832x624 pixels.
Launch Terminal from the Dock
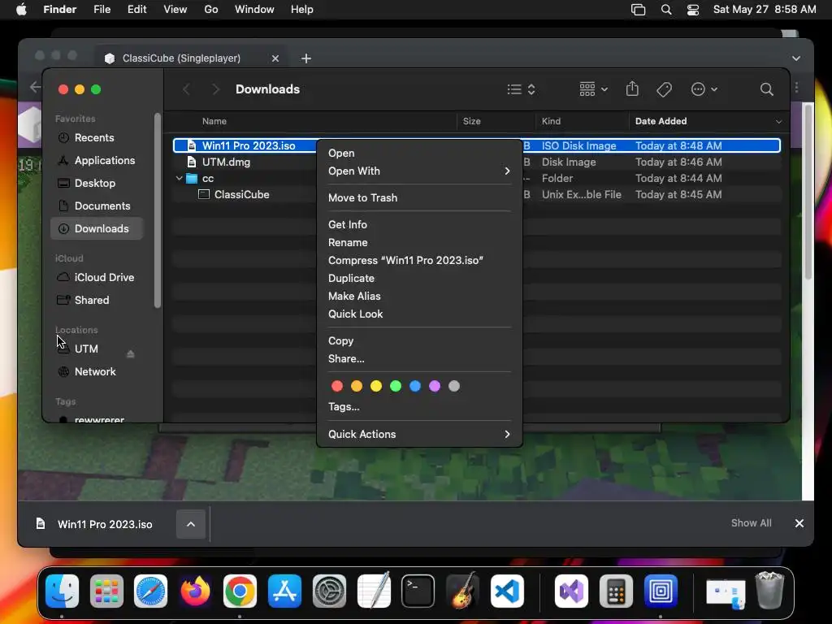click(x=418, y=591)
